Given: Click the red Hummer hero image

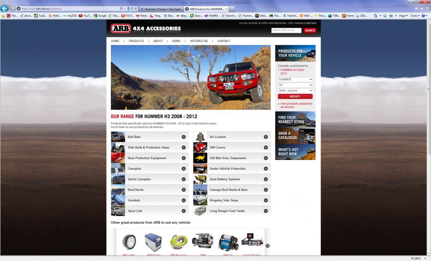Looking at the screenshot, I should click(x=191, y=77).
